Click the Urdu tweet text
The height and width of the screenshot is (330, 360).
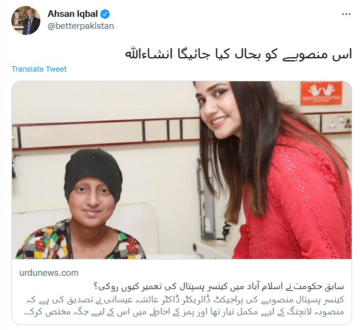click(x=238, y=55)
